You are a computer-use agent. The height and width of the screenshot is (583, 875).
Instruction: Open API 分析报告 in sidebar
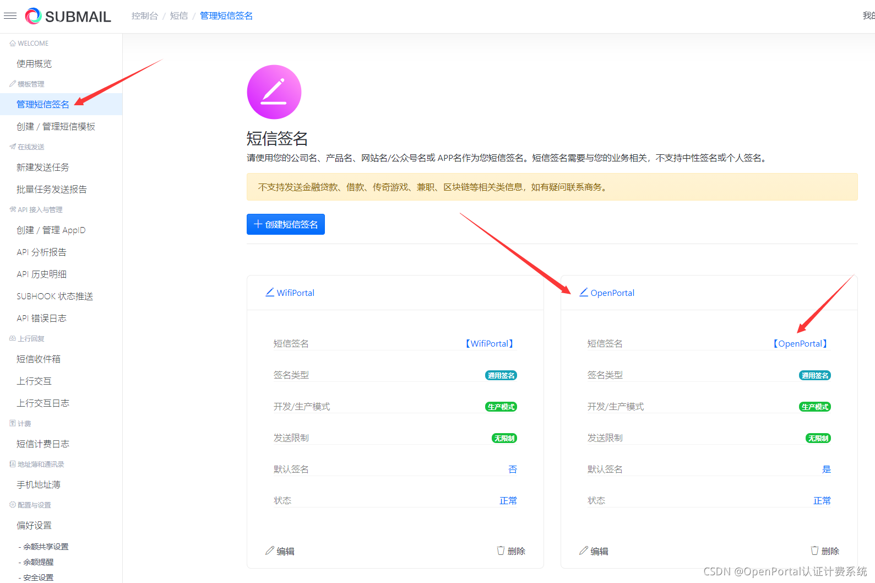click(41, 252)
